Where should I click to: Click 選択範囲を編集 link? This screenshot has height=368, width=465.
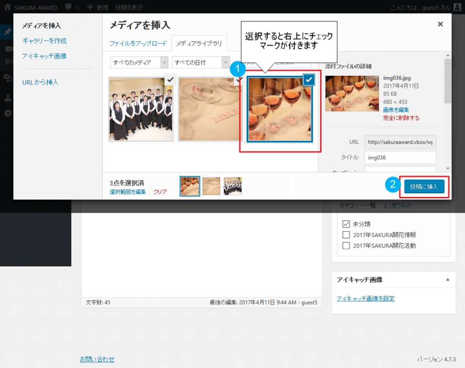128,192
